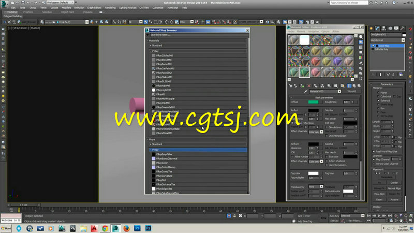Open the Workspace: Default dropdown

(60, 3)
